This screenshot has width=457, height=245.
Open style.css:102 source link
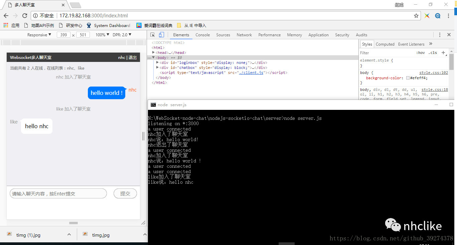(434, 73)
